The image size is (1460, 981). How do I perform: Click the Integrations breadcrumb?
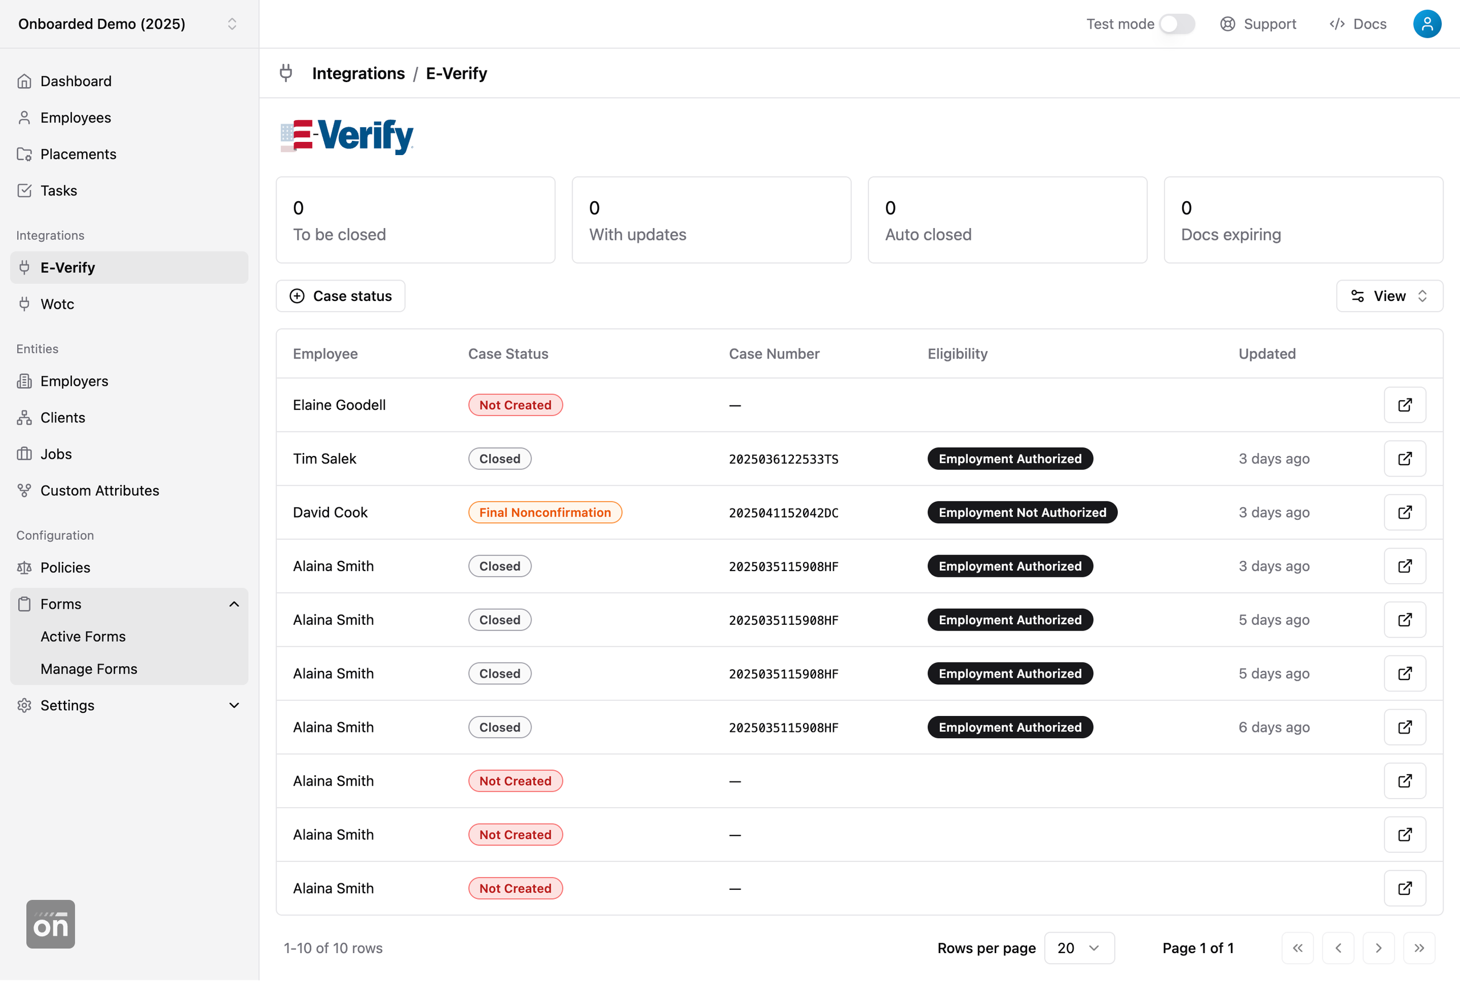[359, 73]
